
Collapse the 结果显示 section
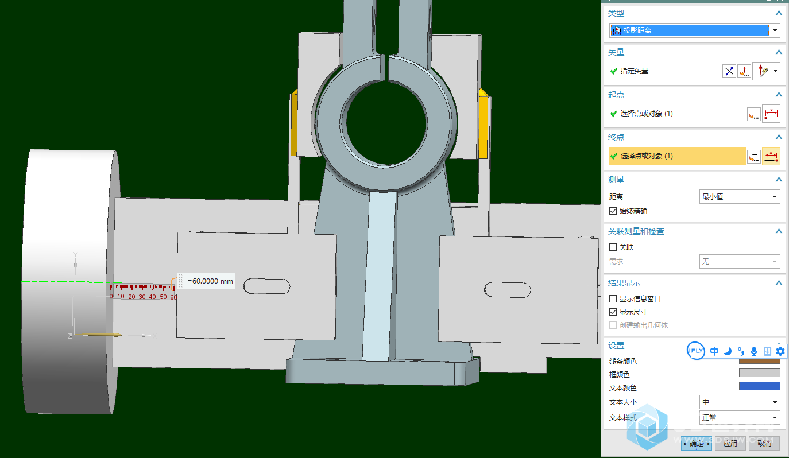779,283
